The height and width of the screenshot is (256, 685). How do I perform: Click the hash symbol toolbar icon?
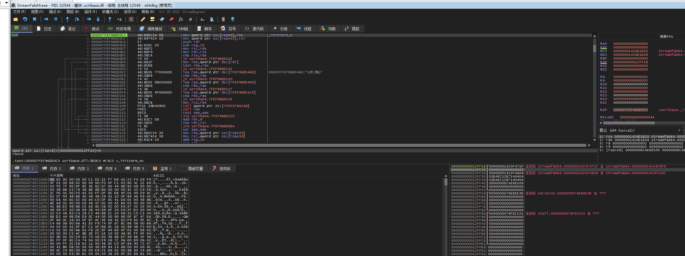pyautogui.click(x=191, y=19)
